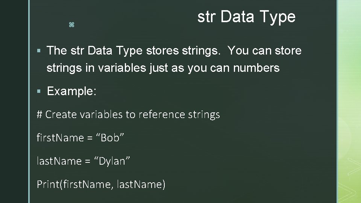Click the hash symbol starting the comment line

tap(39, 114)
